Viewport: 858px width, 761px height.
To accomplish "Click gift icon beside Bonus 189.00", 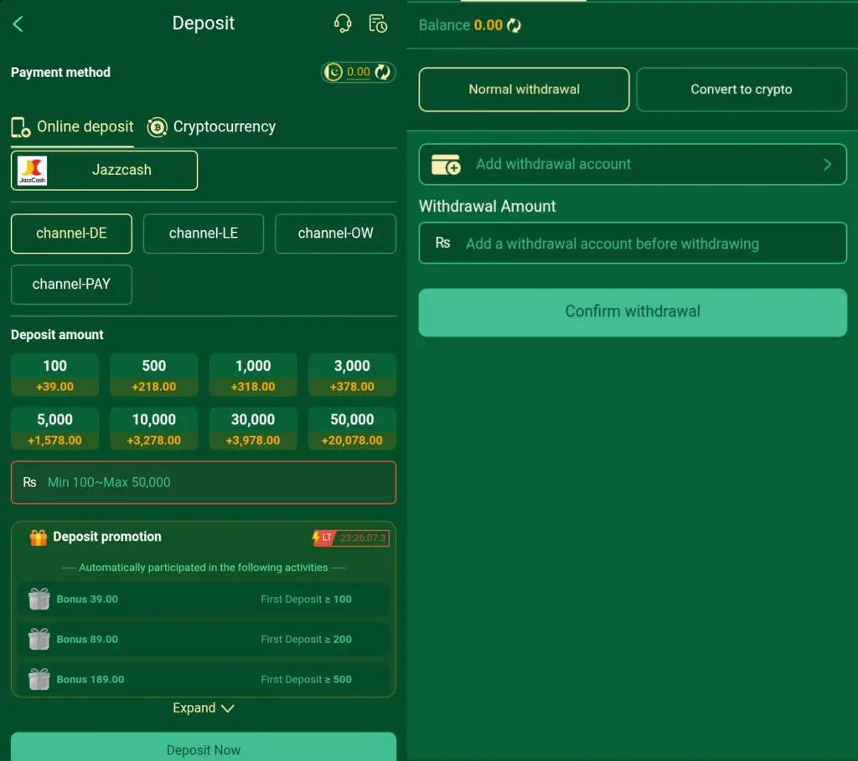I will click(39, 680).
